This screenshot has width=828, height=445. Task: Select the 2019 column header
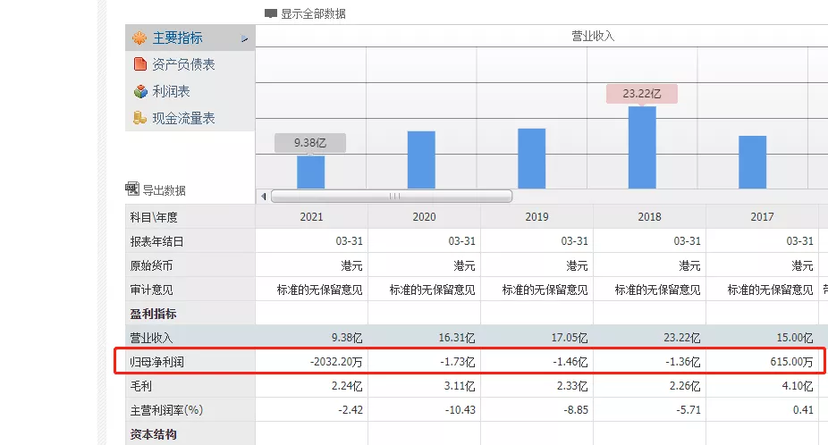[x=537, y=217]
